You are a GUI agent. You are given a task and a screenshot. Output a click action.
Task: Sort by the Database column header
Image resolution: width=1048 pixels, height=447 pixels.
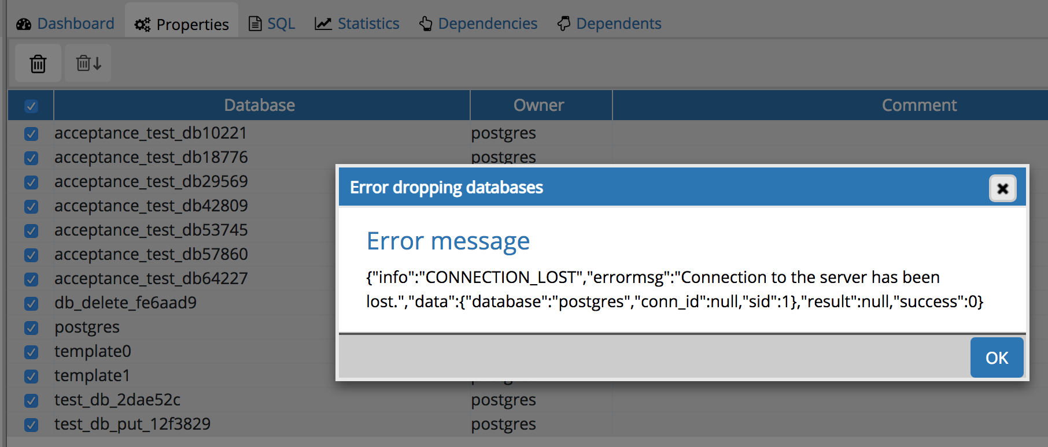260,105
